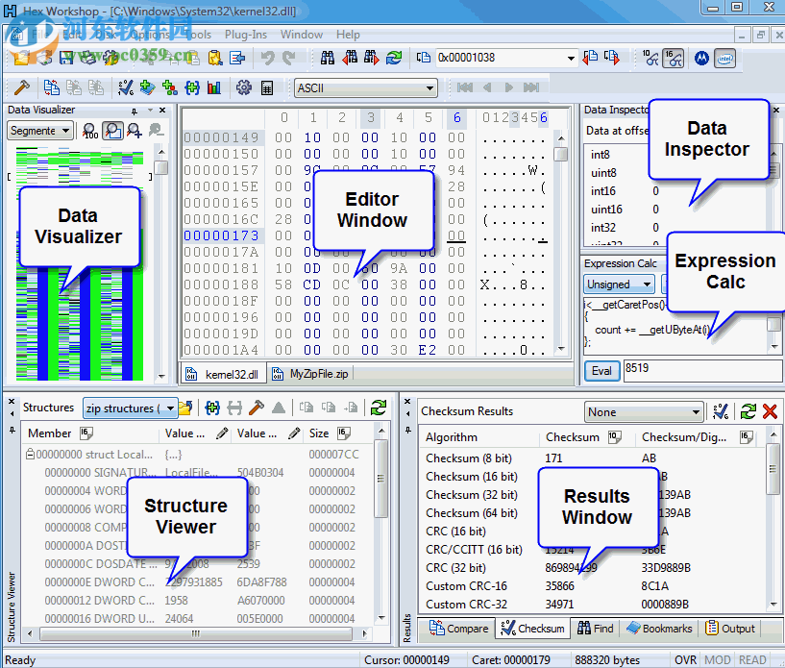Open the Plug-Ins menu
The height and width of the screenshot is (668, 785).
coord(245,35)
